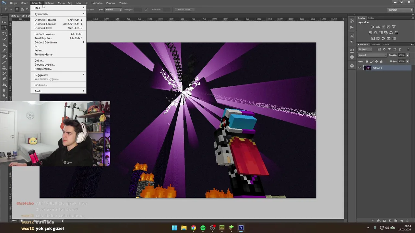Viewport: 415px width, 233px height.
Task: Open the Character panel icon
Action: tap(352, 36)
